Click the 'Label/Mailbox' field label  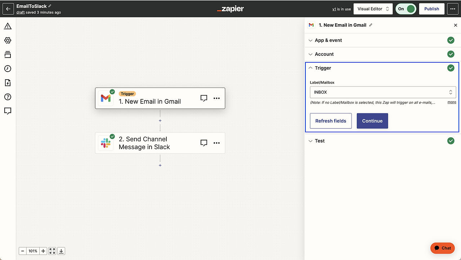tap(322, 82)
